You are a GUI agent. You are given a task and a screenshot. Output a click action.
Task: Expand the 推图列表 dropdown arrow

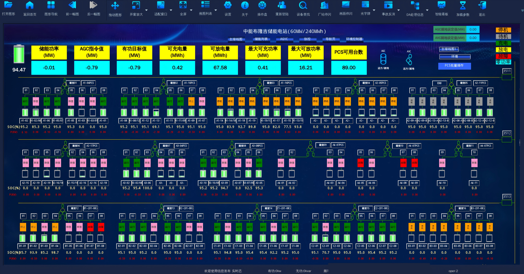coord(216,10)
